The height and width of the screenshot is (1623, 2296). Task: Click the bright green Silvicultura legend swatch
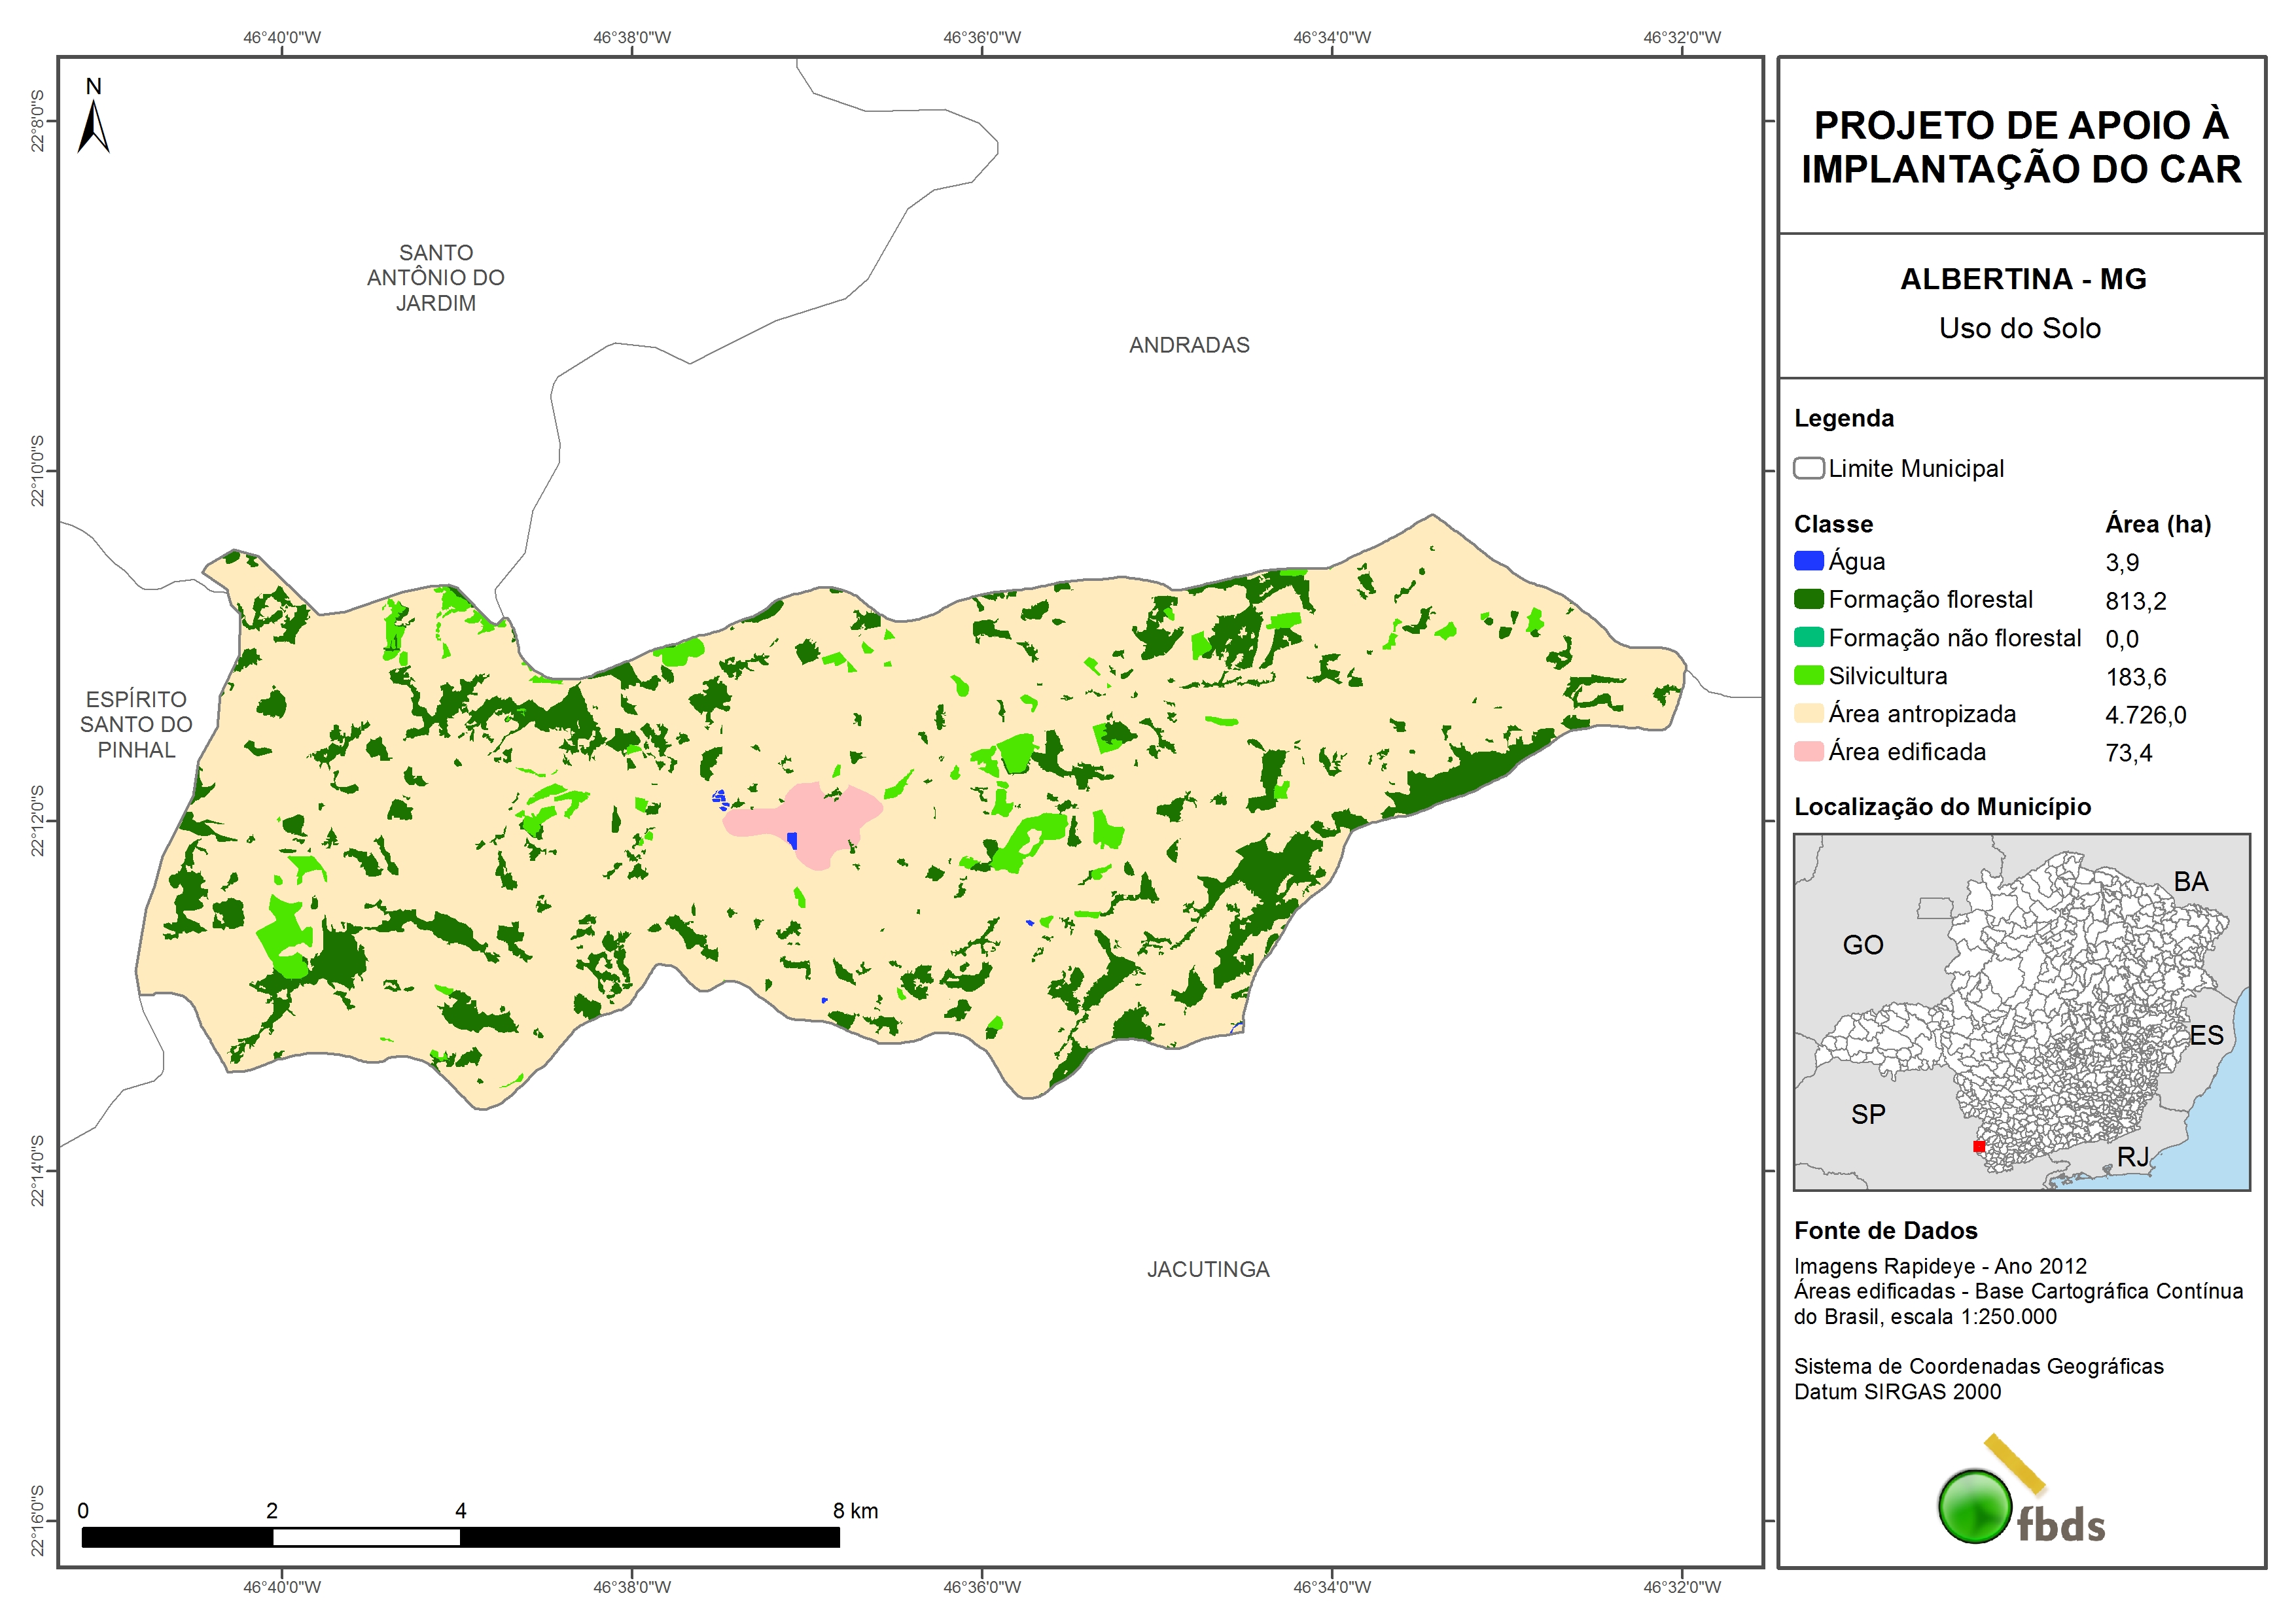click(1808, 675)
